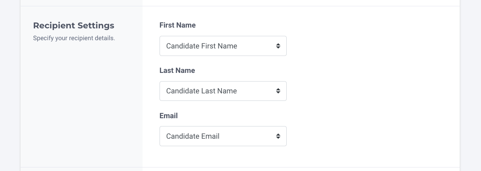Viewport: 481px width, 171px height.
Task: Open the Candidate Email dropdown
Action: tap(223, 136)
